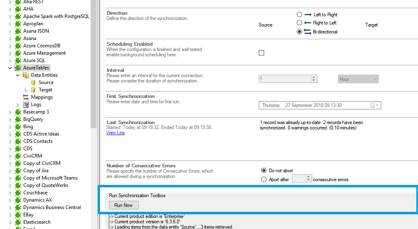The height and width of the screenshot is (229, 418).
Task: Select the Couchbase connection in tree
Action: (35, 193)
